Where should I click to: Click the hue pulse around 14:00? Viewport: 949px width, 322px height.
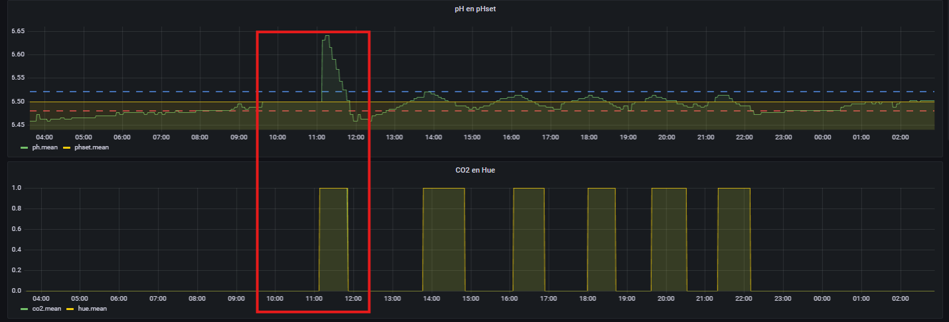[x=443, y=239]
